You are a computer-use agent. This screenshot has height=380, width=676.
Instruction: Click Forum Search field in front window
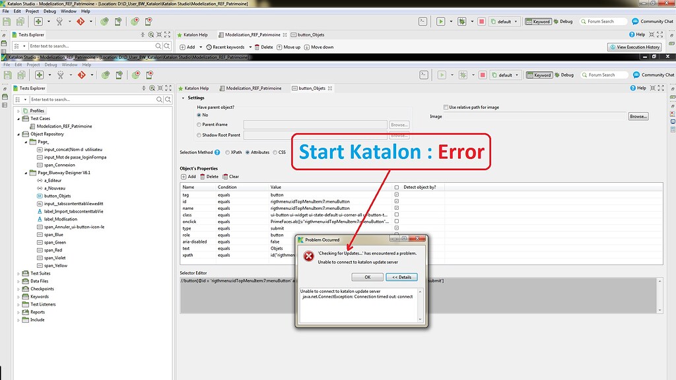603,75
